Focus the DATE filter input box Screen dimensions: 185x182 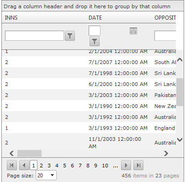[x=95, y=31]
